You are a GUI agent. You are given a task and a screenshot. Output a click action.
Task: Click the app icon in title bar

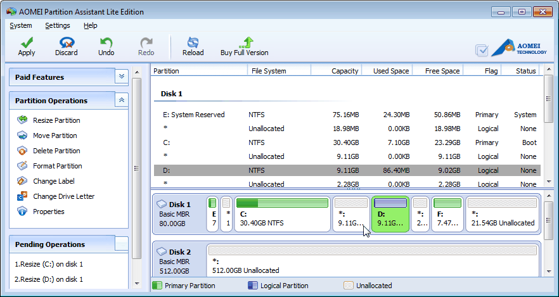[x=11, y=12]
